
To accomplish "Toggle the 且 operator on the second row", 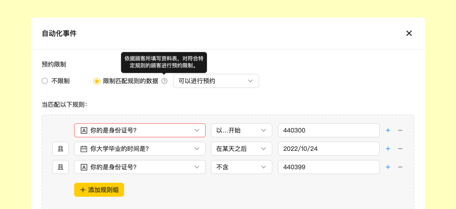I will click(x=60, y=149).
